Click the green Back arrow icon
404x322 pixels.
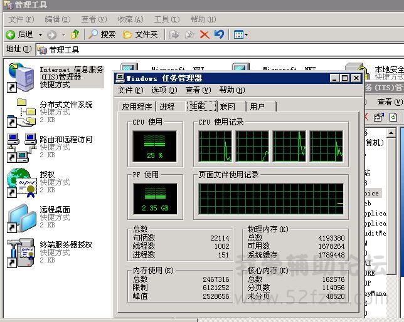[11, 34]
